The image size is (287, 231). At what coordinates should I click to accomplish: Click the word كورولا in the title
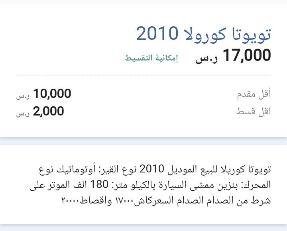pos(204,35)
